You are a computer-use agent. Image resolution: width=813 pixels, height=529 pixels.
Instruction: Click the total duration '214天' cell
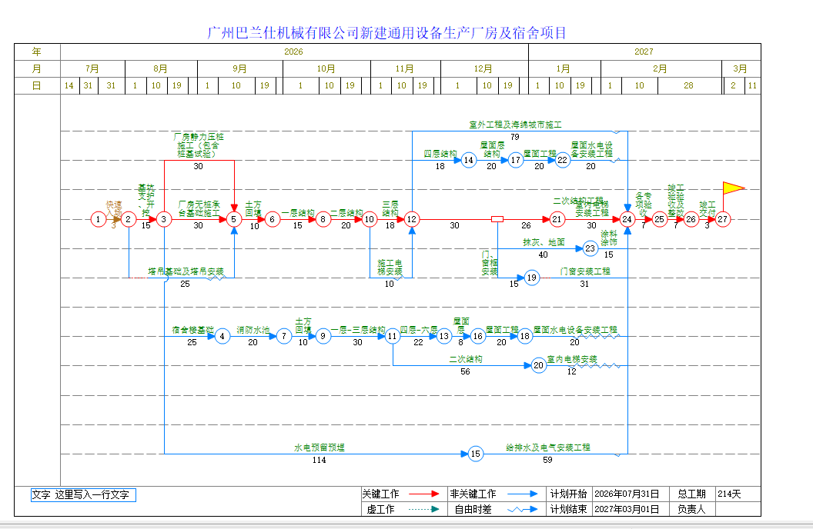click(x=738, y=494)
